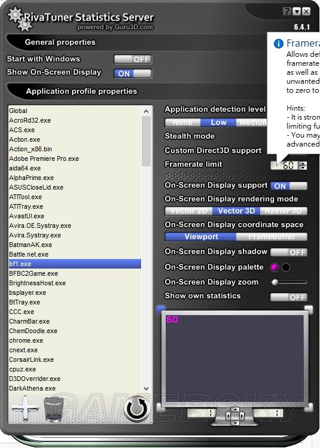
Task: Click the right Y coordinate field under the monitor
Action: [268, 413]
